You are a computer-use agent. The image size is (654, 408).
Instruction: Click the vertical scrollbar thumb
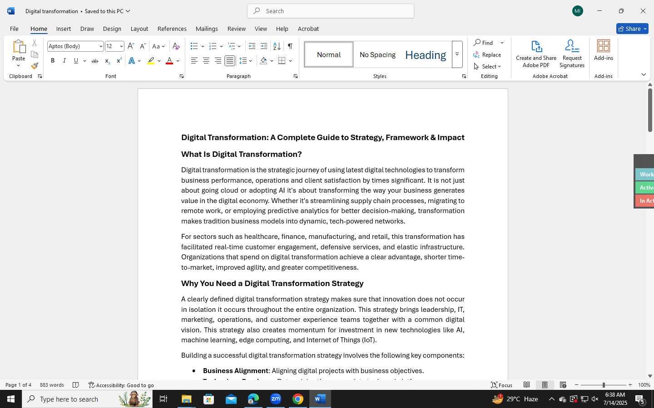coord(650,110)
